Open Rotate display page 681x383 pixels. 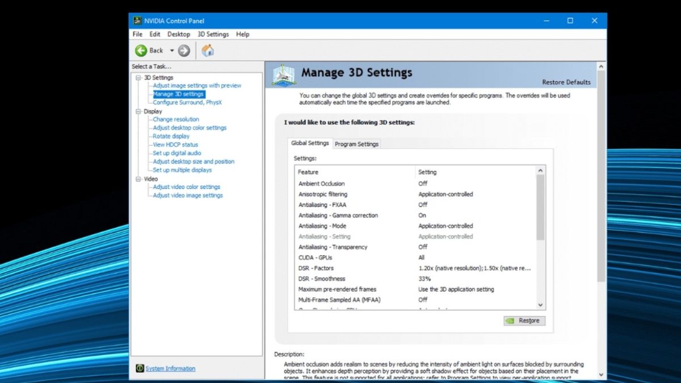[171, 136]
